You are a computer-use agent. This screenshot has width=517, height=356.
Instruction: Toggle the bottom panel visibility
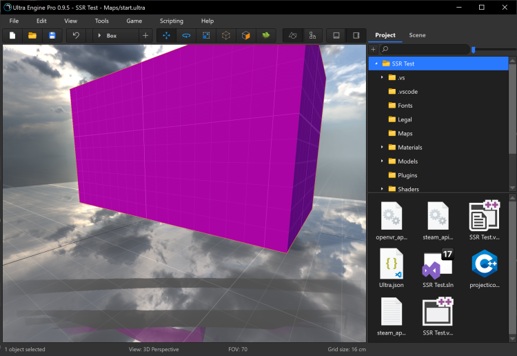click(x=336, y=35)
